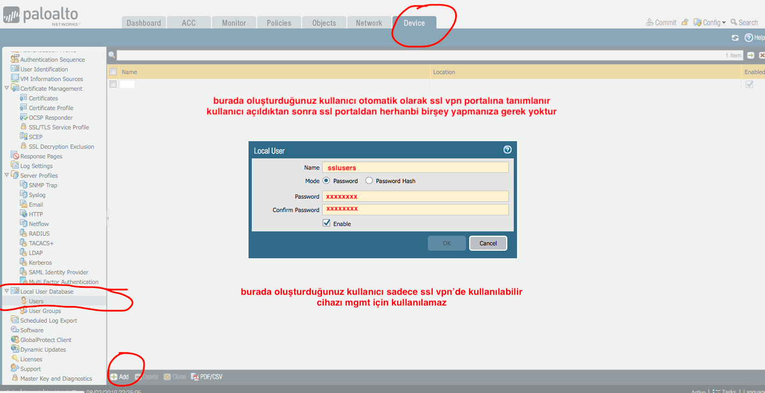Viewport: 765px width, 393px height.
Task: Collapse the Certificate Management tree node
Action: click(6, 89)
